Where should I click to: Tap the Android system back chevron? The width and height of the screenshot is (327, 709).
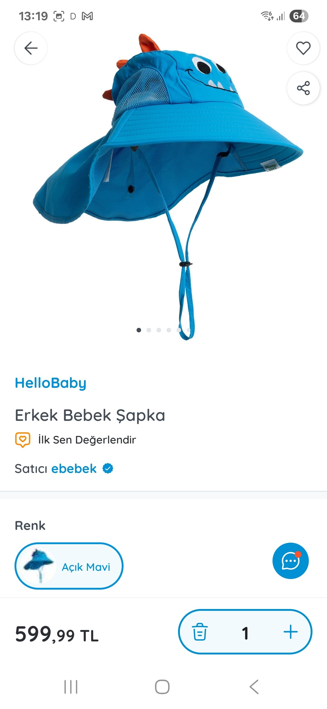pos(254,687)
